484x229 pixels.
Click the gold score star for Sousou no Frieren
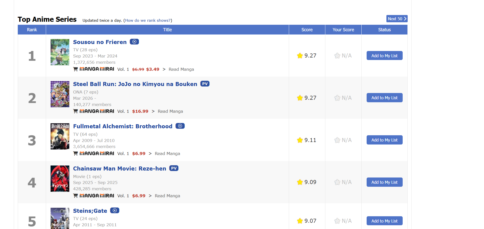tap(300, 55)
